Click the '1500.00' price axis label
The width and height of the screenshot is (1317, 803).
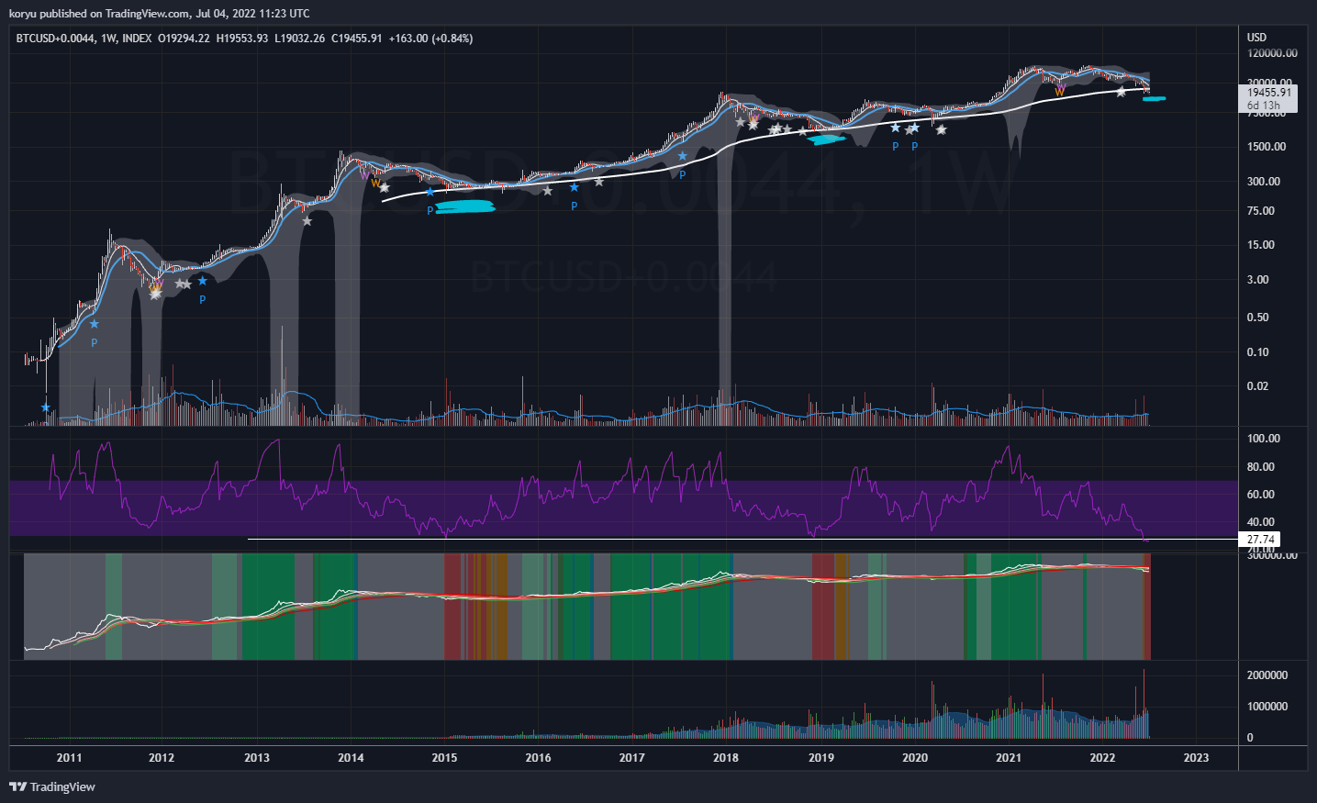click(x=1267, y=147)
